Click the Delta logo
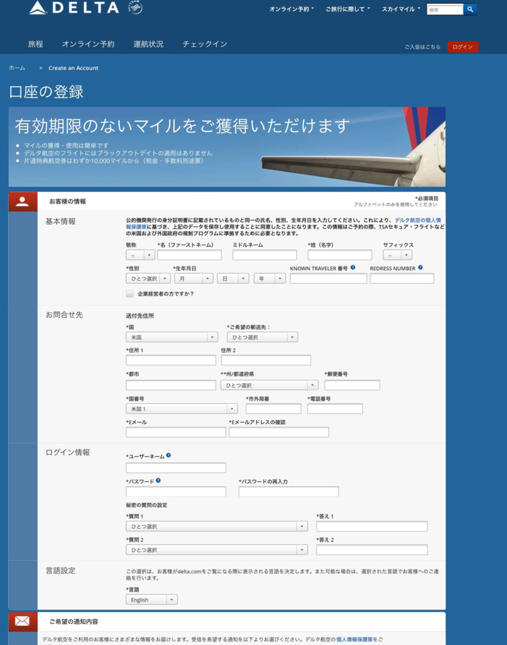Screen dimensions: 507x645 (74, 8)
